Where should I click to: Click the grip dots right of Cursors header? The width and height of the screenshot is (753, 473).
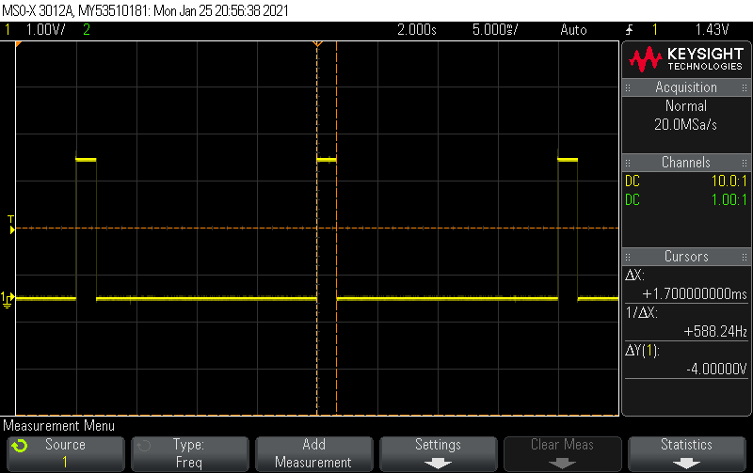pyautogui.click(x=745, y=257)
